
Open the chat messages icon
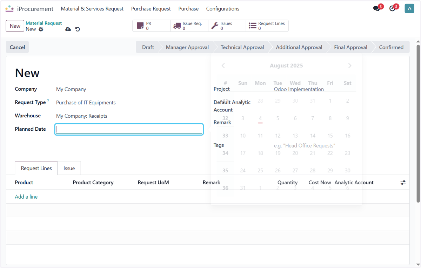point(376,9)
